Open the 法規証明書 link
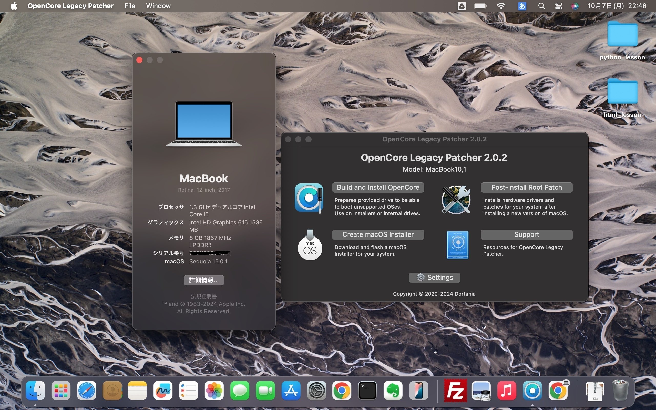The width and height of the screenshot is (656, 410). tap(204, 296)
